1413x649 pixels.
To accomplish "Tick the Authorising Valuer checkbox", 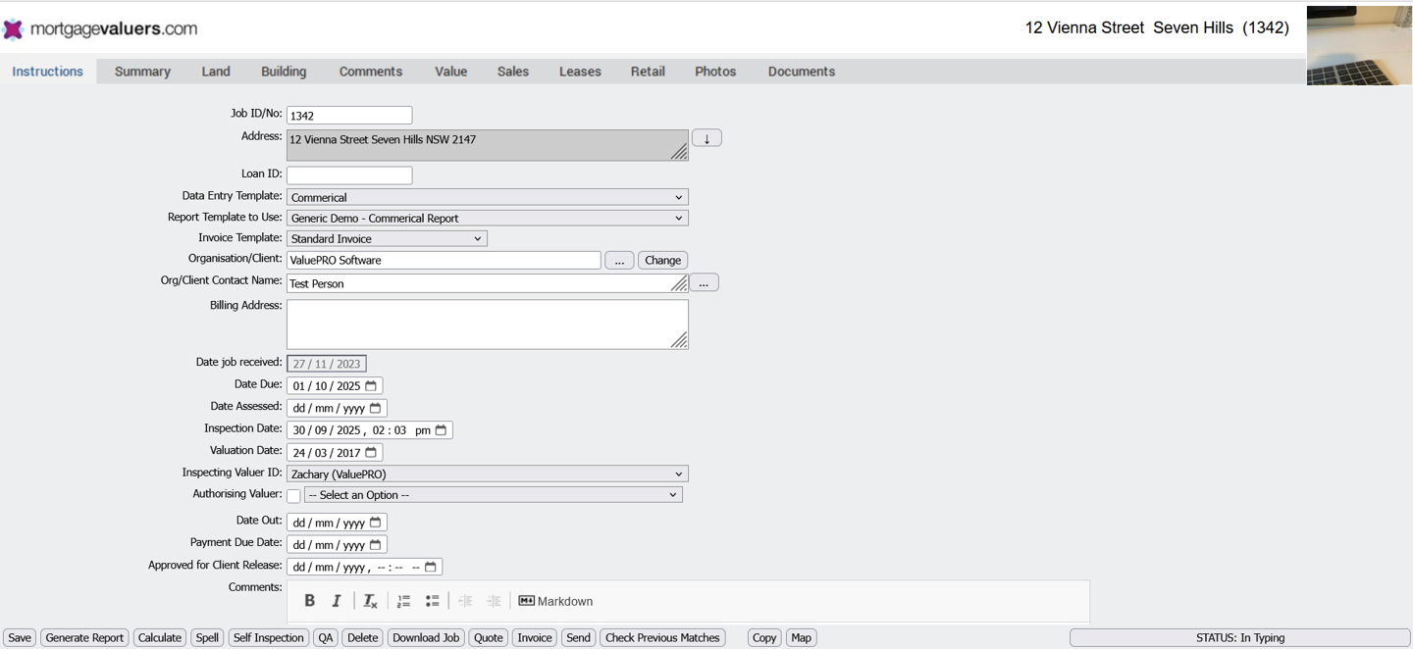I will tap(293, 496).
